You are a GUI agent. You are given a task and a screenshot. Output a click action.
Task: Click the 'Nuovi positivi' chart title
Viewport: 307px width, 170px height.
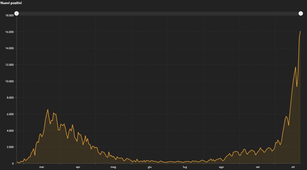[11, 3]
